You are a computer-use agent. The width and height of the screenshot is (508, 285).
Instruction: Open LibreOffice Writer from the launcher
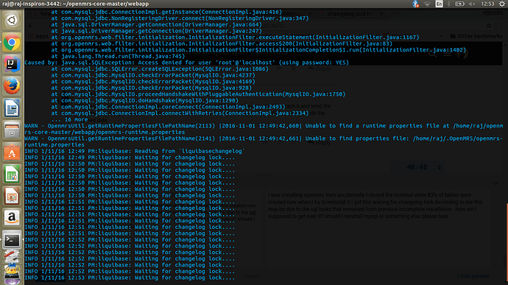pyautogui.click(x=12, y=108)
